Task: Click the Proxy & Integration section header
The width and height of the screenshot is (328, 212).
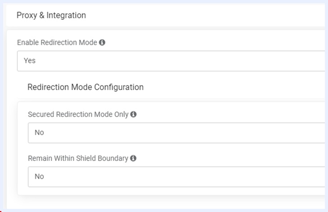Action: point(51,15)
